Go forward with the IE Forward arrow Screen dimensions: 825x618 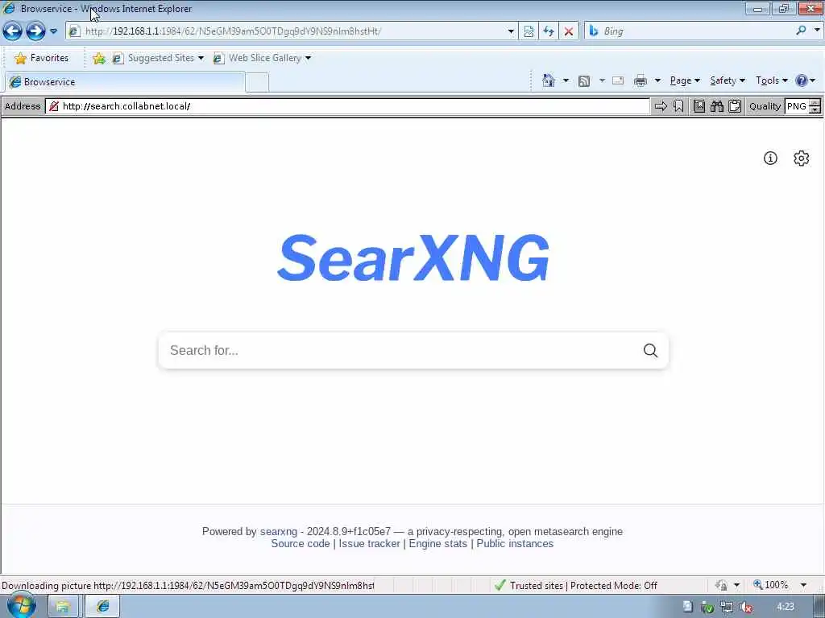point(35,31)
